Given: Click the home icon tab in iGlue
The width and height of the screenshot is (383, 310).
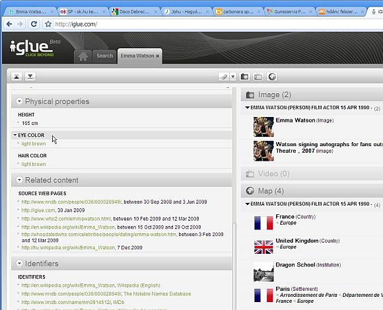Looking at the screenshot, I should click(83, 56).
